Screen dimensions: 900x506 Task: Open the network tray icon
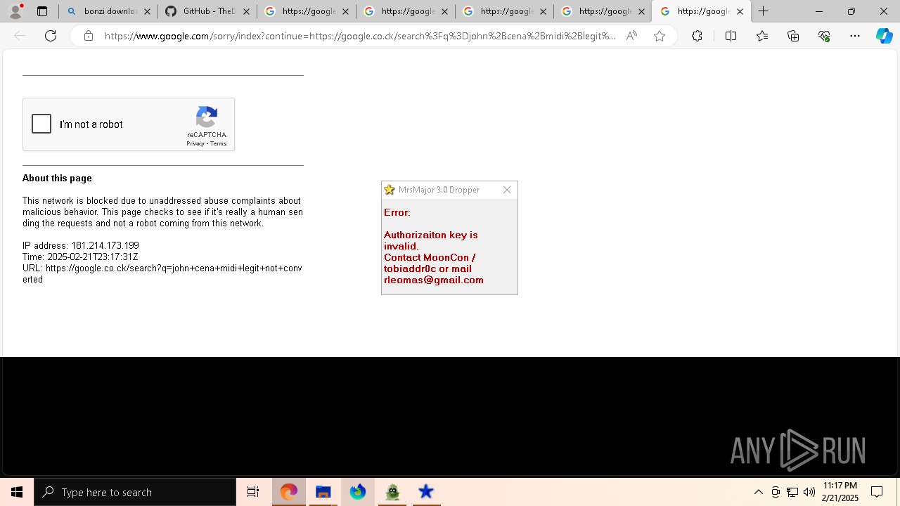point(792,492)
